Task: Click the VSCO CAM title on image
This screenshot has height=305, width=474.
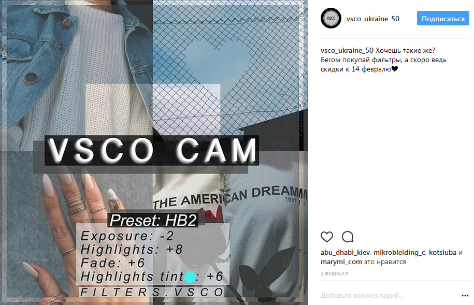Action: click(x=152, y=150)
